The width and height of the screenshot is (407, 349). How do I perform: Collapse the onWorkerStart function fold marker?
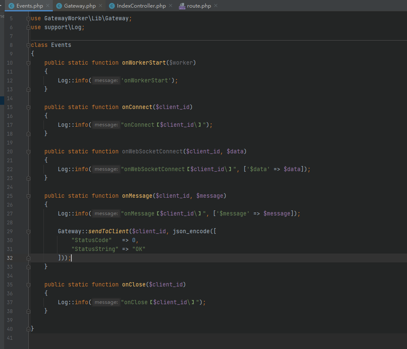[28, 63]
